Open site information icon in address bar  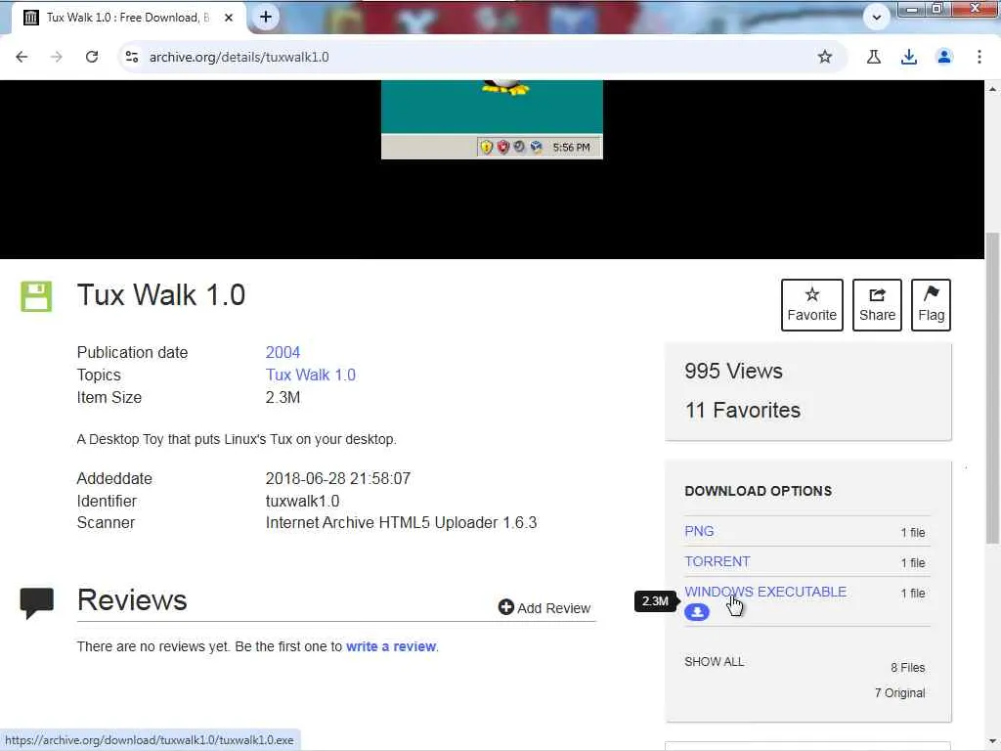click(x=132, y=57)
